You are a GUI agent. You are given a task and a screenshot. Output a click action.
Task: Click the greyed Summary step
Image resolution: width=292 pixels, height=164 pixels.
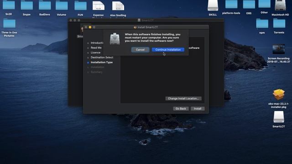pyautogui.click(x=96, y=72)
